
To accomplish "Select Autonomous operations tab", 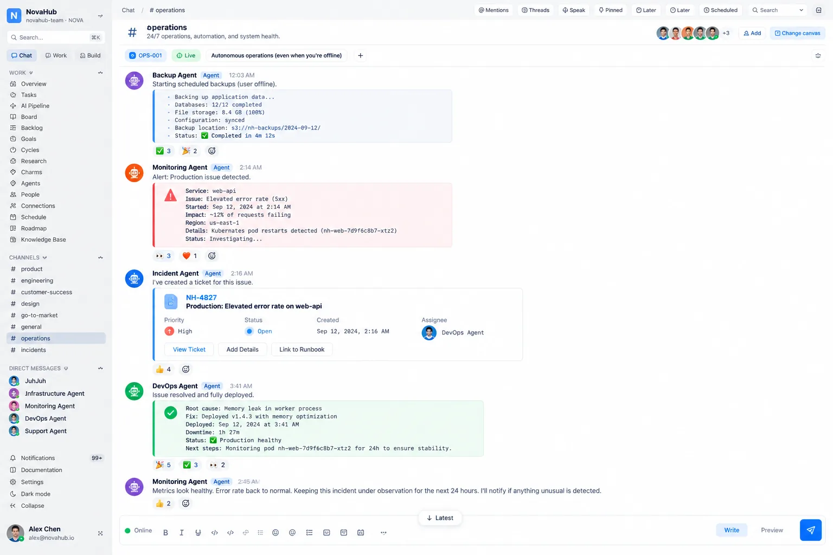I will click(x=277, y=55).
